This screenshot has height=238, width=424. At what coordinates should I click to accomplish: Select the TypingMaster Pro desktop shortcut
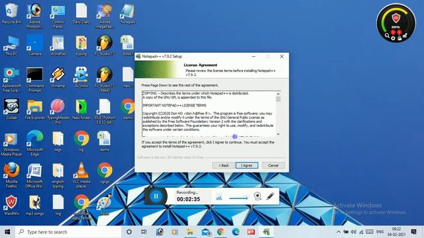(x=58, y=111)
